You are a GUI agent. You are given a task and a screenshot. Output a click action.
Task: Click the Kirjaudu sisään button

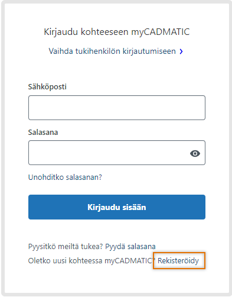pos(117,207)
